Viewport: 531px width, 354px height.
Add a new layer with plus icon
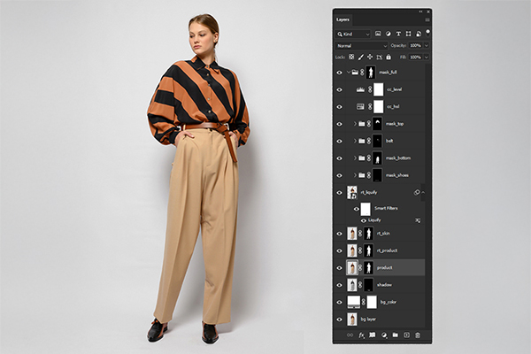(406, 335)
